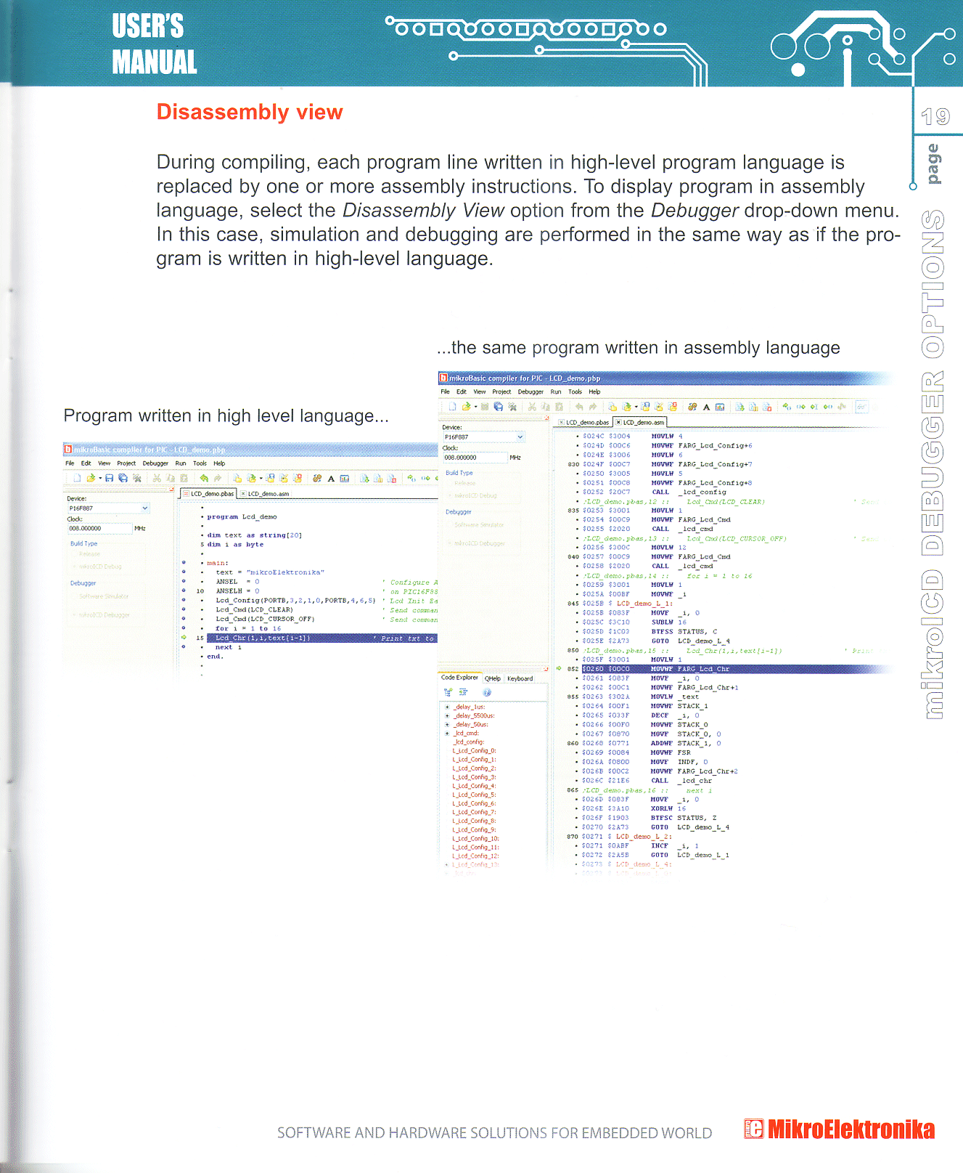Click expand-all tree icon in Code Explorer
The image size is (963, 1173).
click(x=448, y=692)
